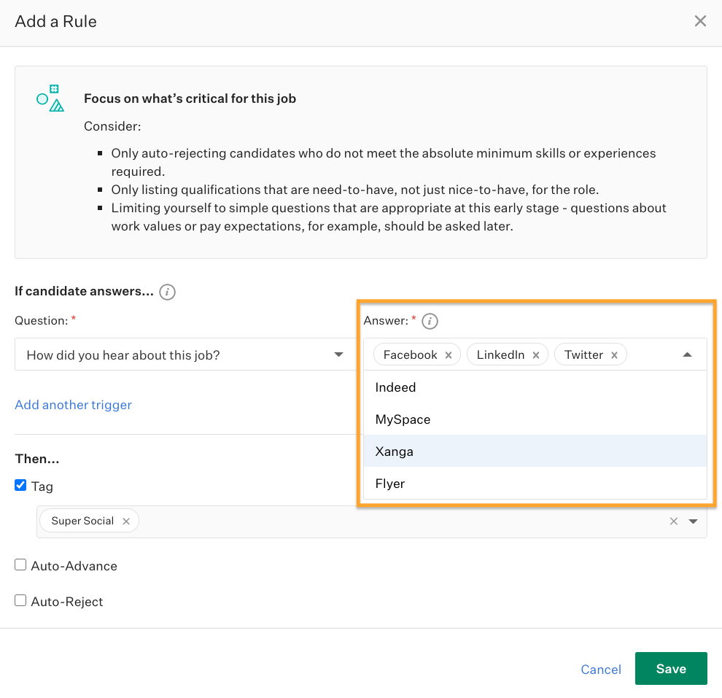Choose the highlighted Xanga option
Viewport: 722px width, 698px height.
tap(394, 451)
